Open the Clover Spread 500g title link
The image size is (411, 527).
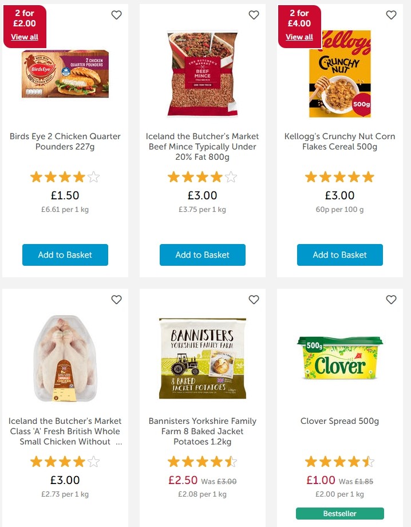340,421
